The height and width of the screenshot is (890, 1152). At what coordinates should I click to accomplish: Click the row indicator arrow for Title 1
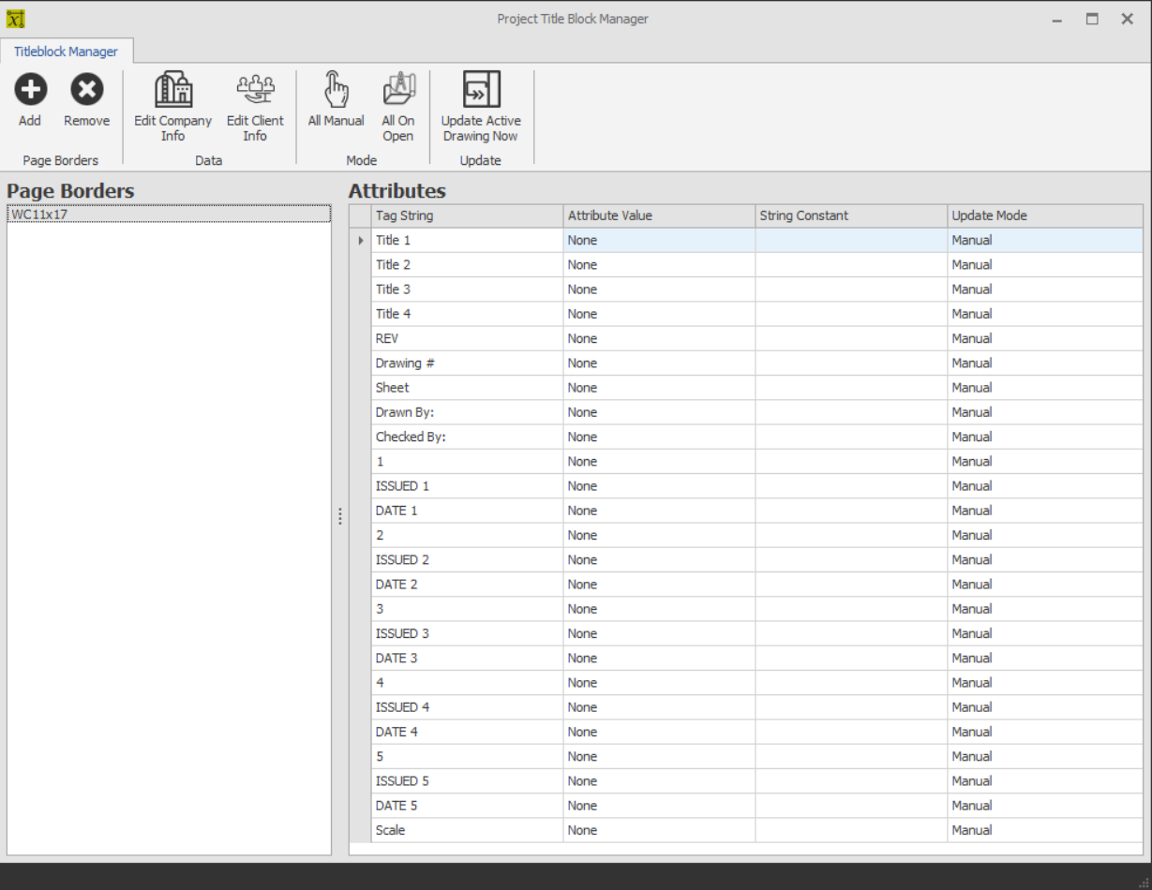coord(361,241)
